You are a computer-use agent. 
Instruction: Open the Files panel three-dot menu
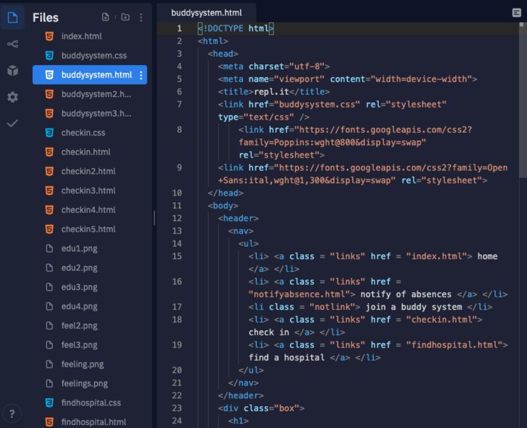point(141,17)
